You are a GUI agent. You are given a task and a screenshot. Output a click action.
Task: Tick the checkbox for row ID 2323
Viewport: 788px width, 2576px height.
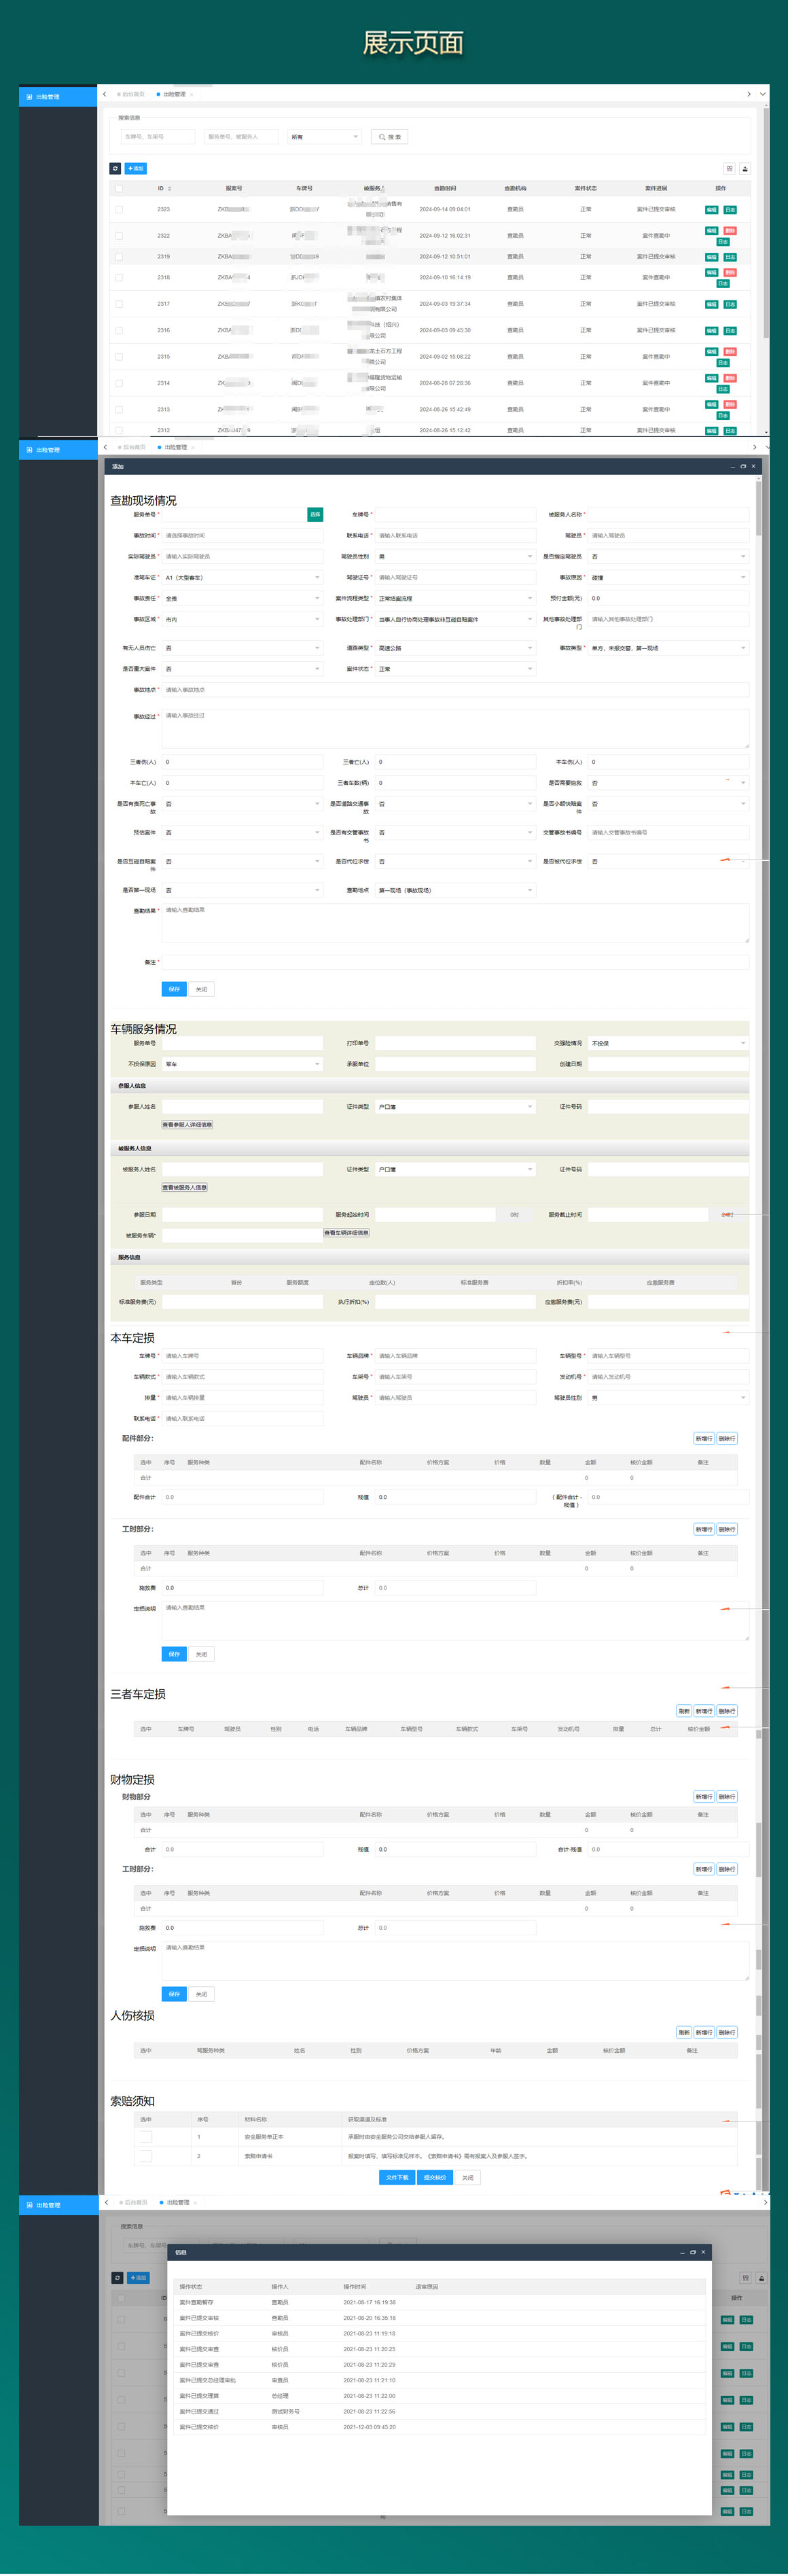[x=119, y=210]
